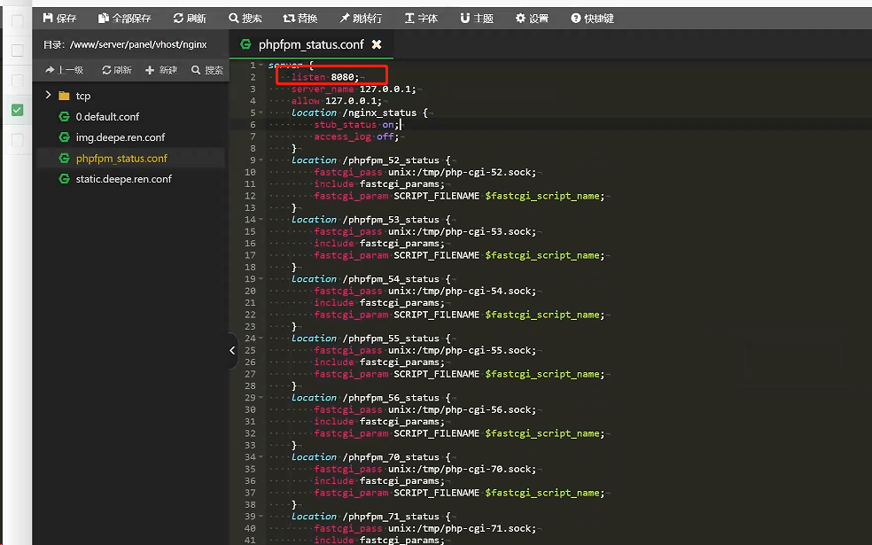This screenshot has height=545, width=872.
Task: Refresh the file list in sidebar panel
Action: click(x=117, y=70)
